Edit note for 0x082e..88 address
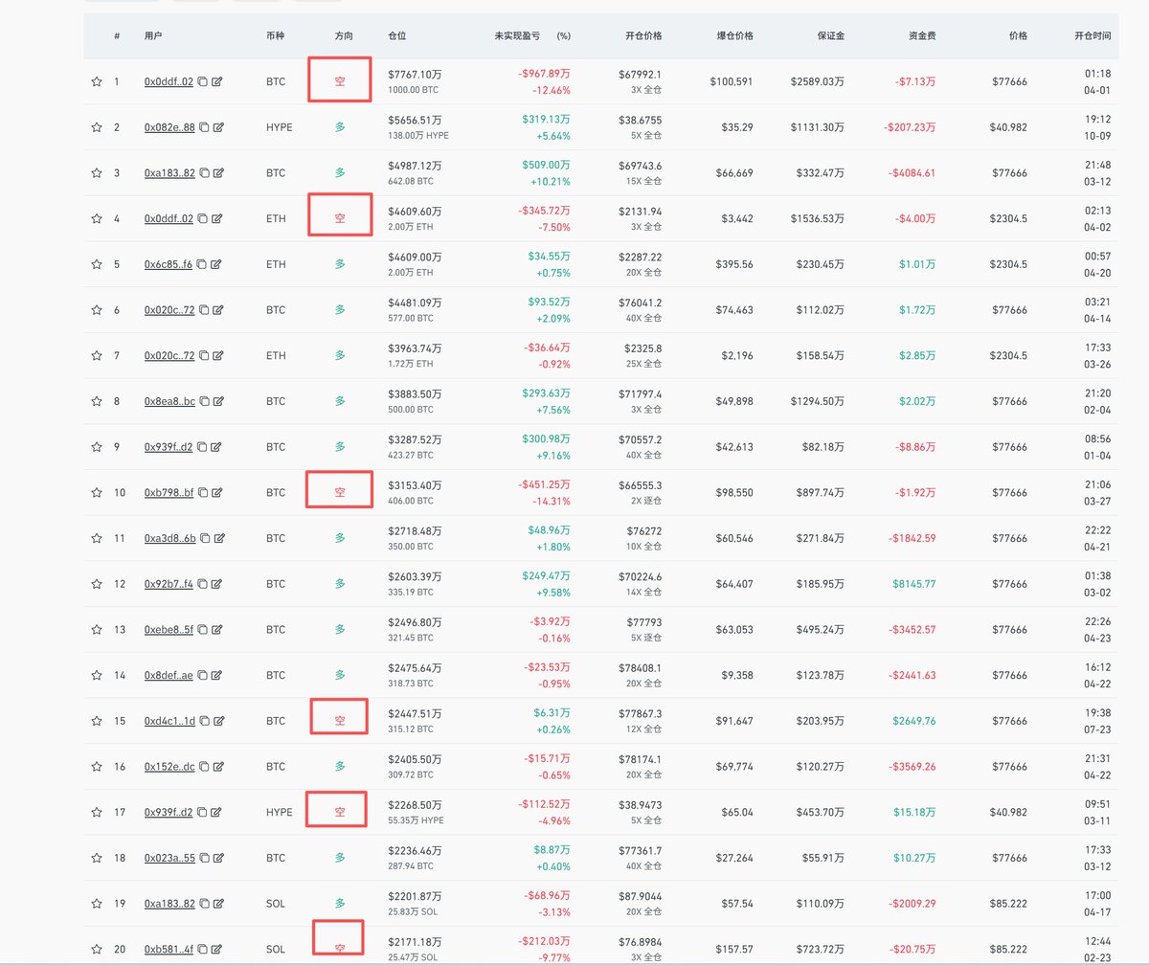This screenshot has height=965, width=1149. (218, 127)
